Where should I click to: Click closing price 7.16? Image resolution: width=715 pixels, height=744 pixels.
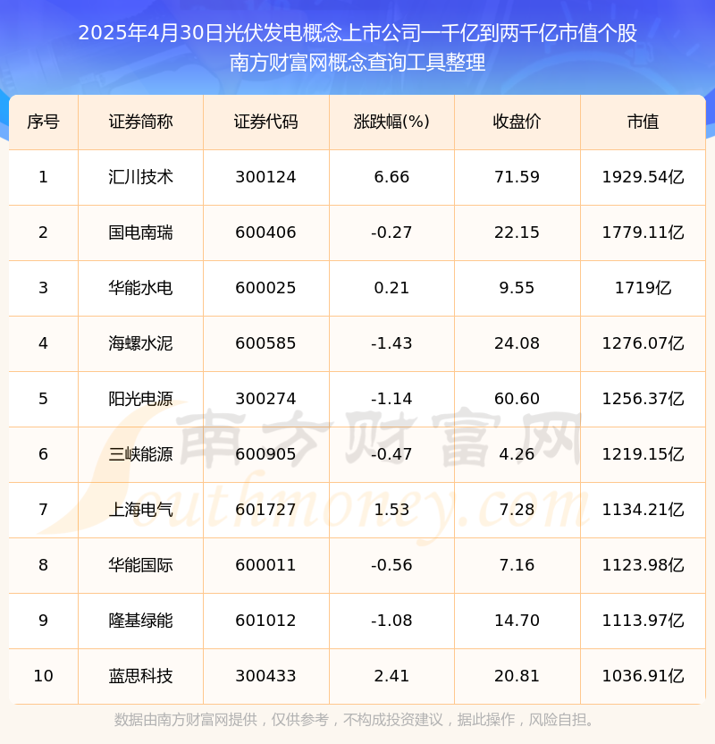(x=517, y=565)
